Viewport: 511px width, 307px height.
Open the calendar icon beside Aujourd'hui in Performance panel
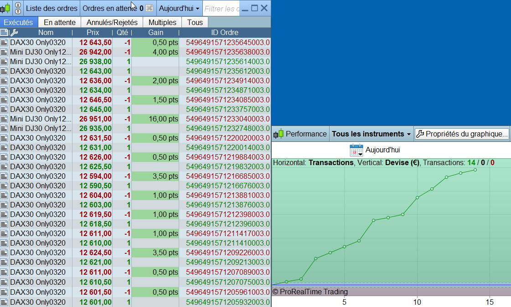pos(356,150)
